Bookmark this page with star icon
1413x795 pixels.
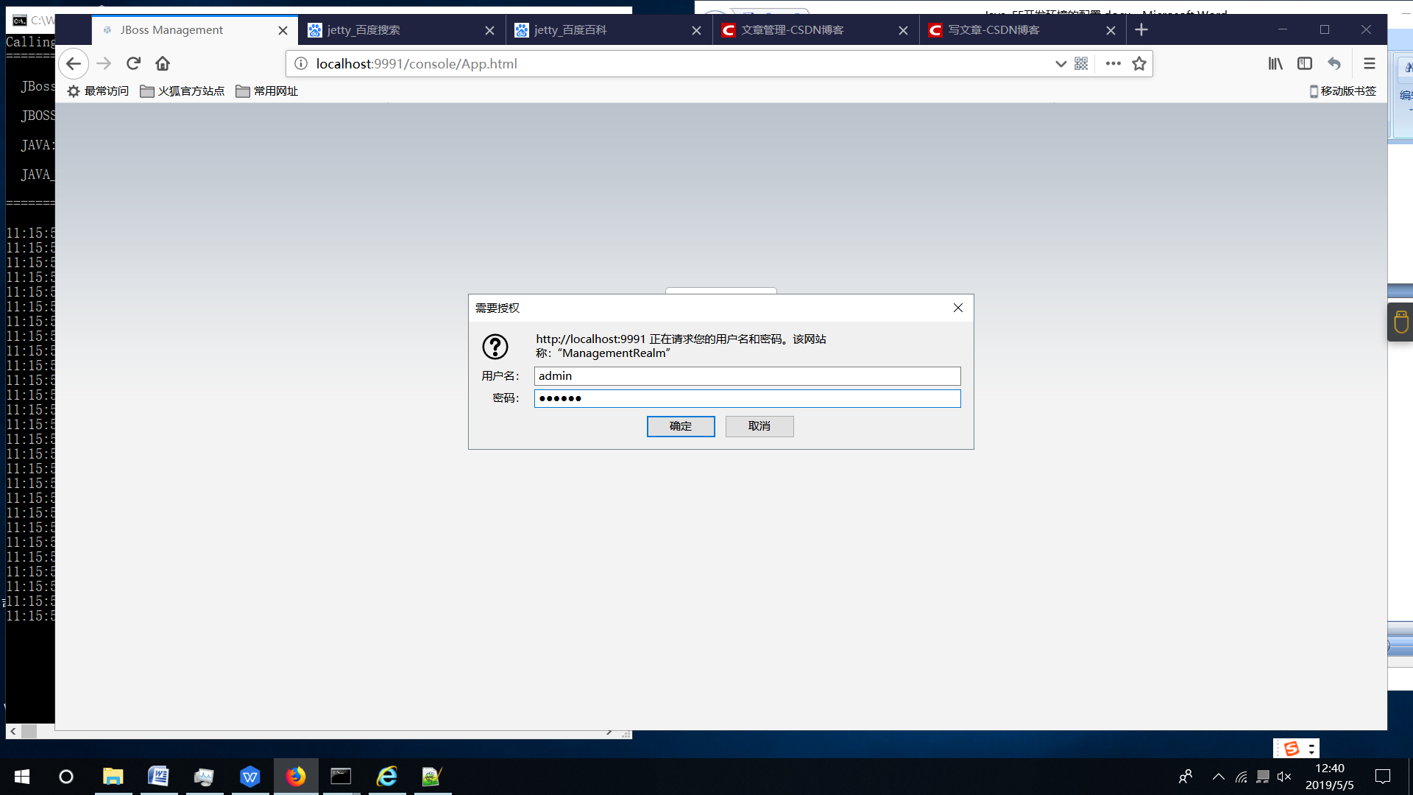[x=1139, y=64]
